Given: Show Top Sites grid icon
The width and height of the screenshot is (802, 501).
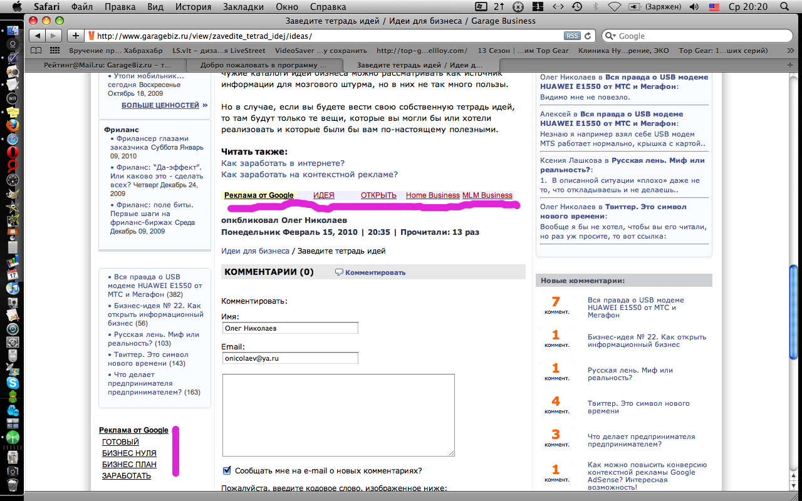Looking at the screenshot, I should [55, 51].
